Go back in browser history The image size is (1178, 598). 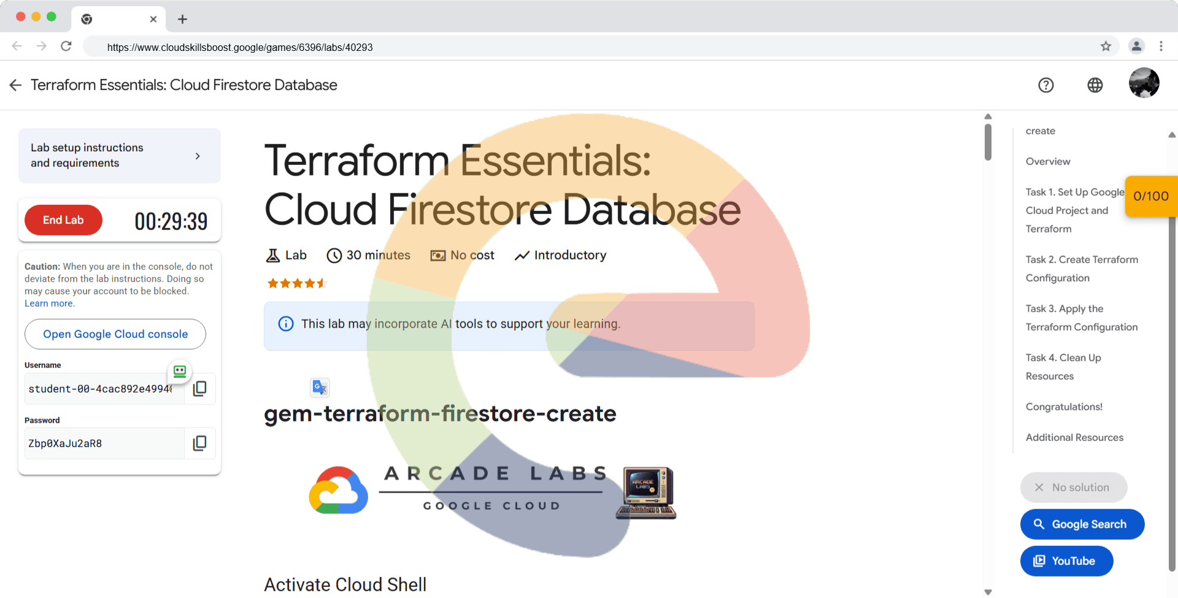17,46
